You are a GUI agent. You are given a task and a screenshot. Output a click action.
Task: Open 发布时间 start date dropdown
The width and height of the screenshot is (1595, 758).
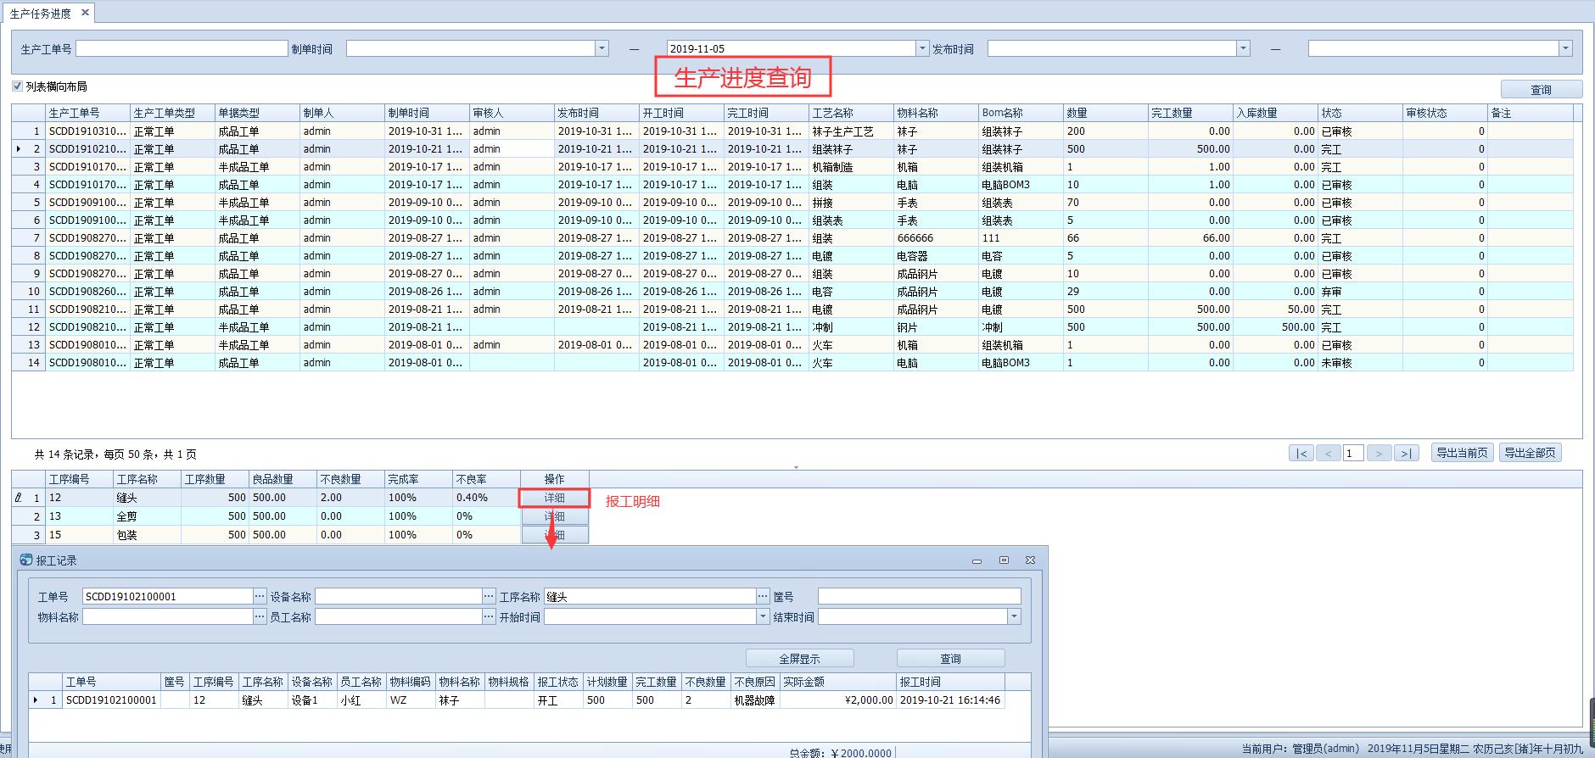click(1243, 48)
